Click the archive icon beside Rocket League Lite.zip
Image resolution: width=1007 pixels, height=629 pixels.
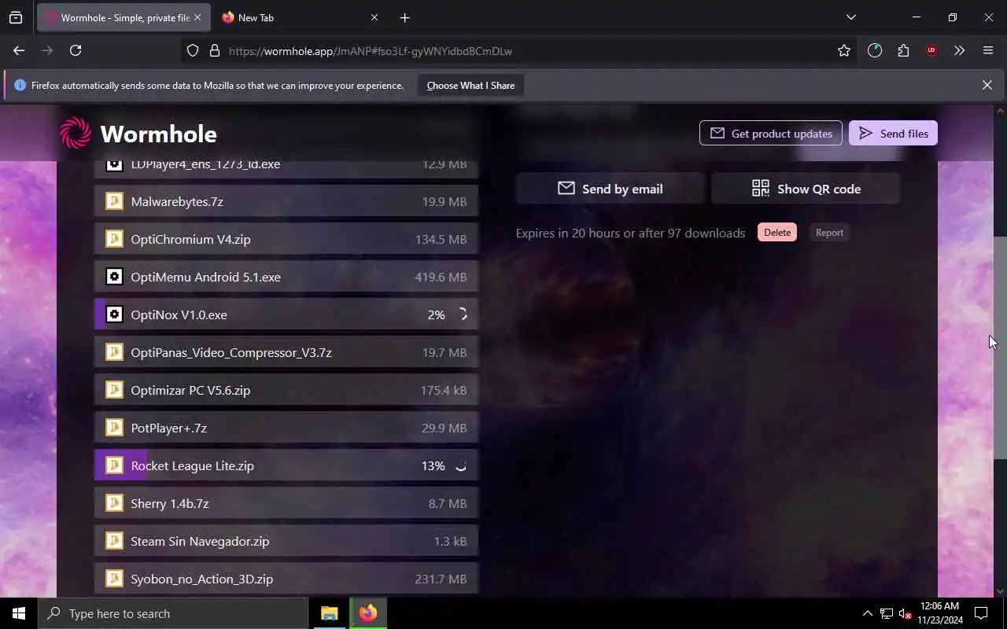(x=114, y=465)
